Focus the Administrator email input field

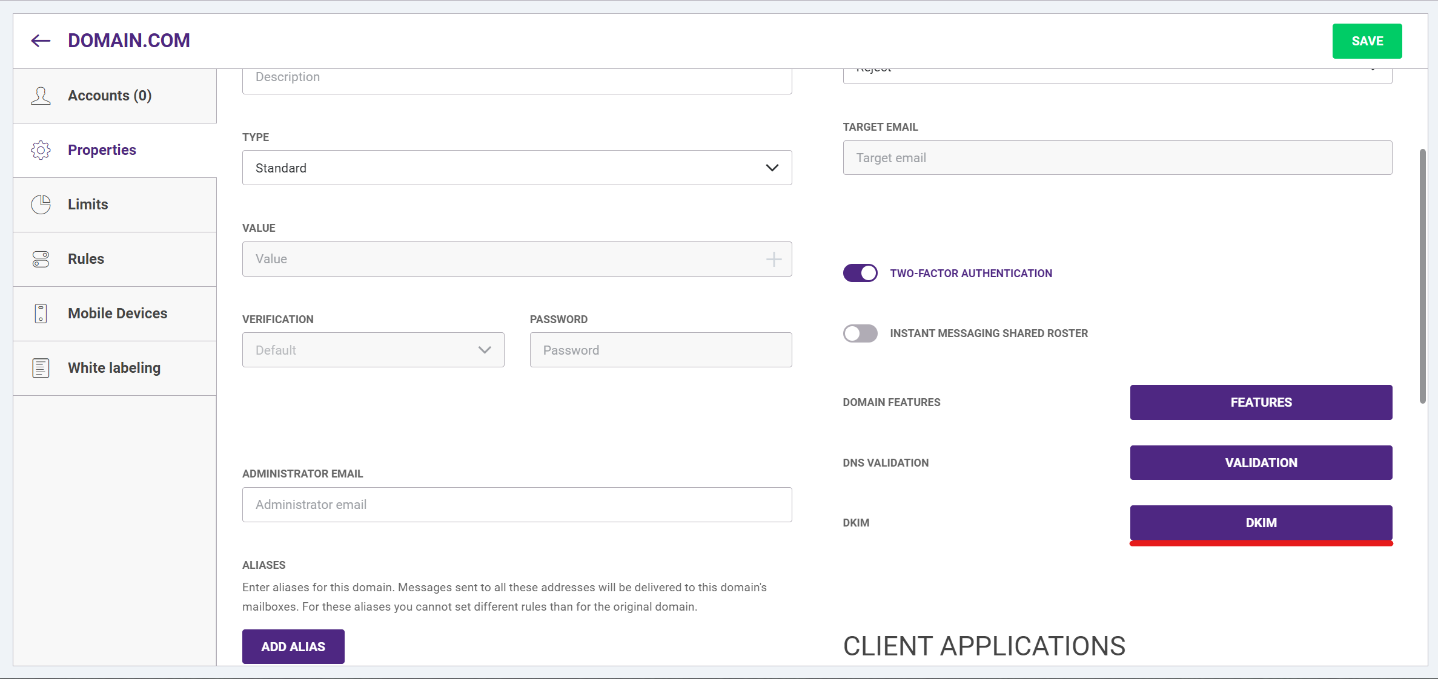517,505
